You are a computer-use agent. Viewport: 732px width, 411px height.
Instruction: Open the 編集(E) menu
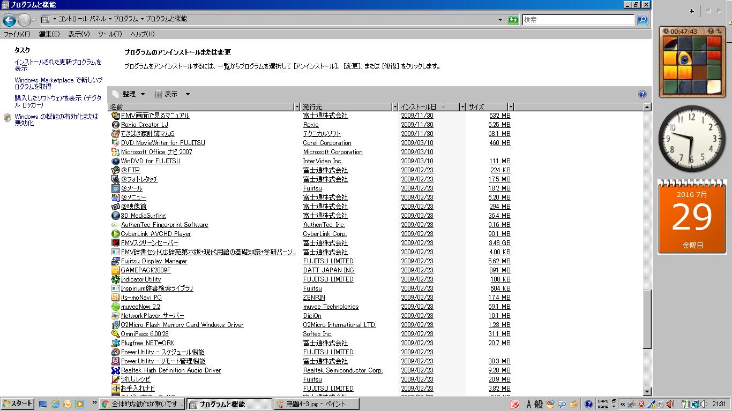coord(49,34)
